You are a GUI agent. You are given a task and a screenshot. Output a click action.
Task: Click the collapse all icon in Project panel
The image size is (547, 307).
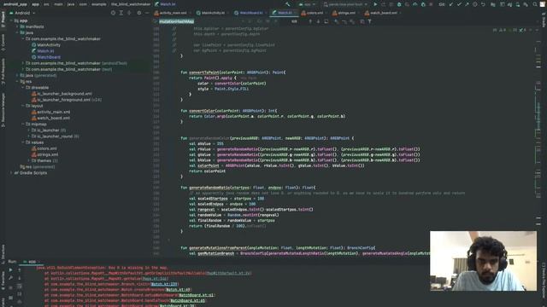point(129,13)
